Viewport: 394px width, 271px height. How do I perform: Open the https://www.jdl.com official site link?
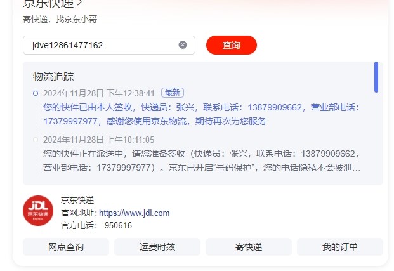(x=134, y=213)
